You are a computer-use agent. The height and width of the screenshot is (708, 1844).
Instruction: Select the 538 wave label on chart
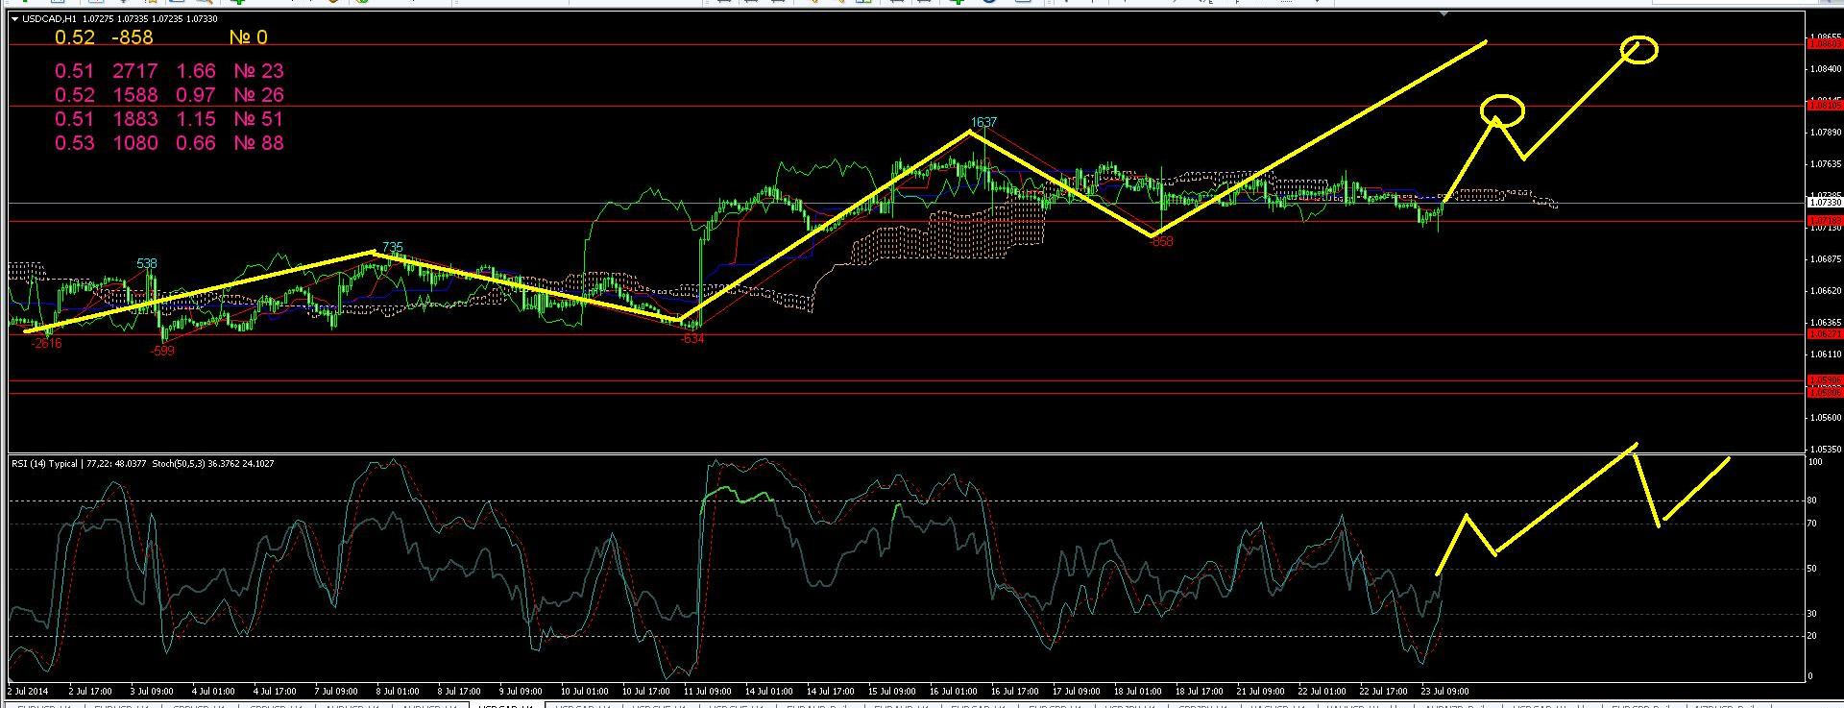[146, 263]
